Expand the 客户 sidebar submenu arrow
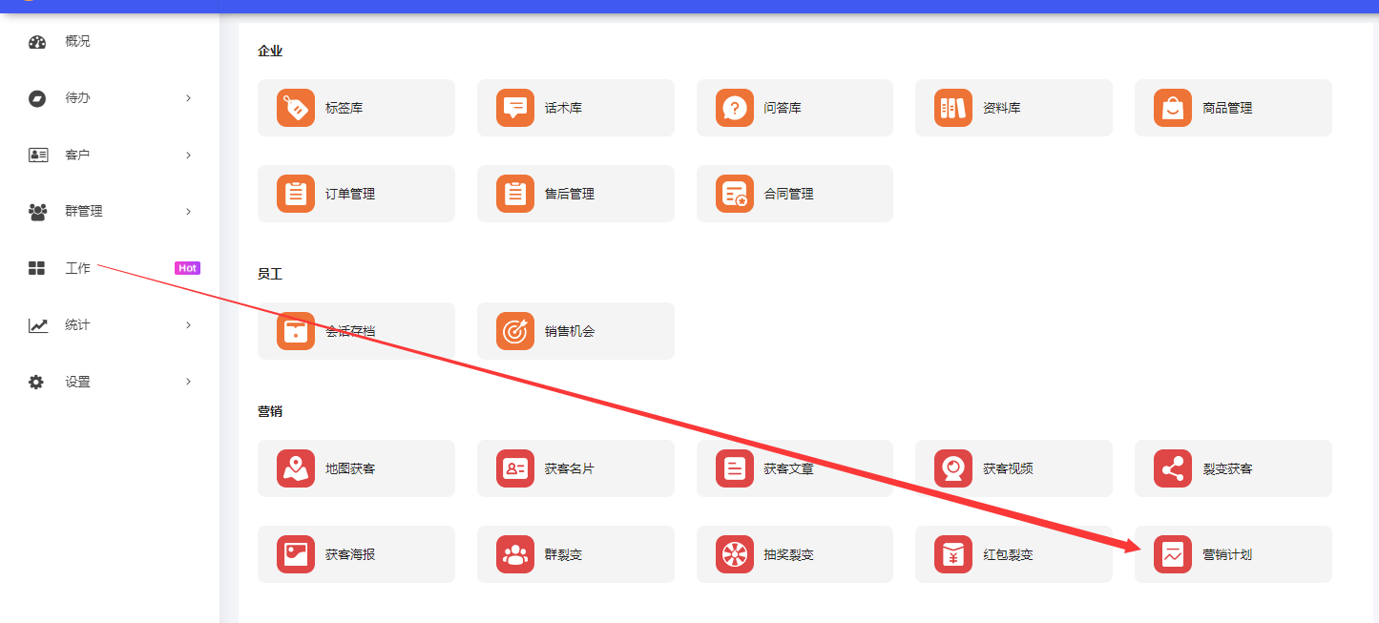1379x623 pixels. click(188, 155)
